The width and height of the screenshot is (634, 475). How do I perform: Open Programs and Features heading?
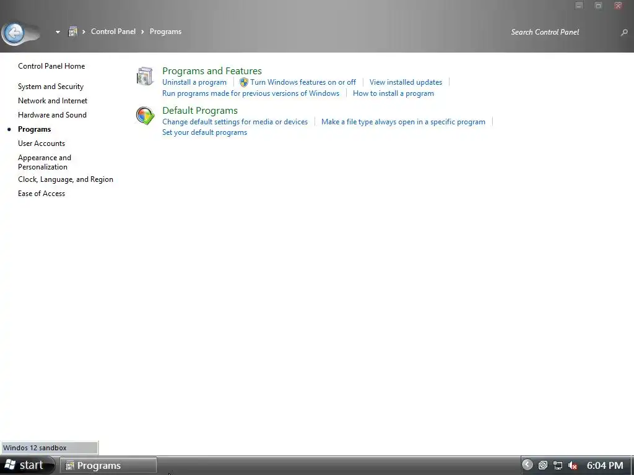(212, 71)
